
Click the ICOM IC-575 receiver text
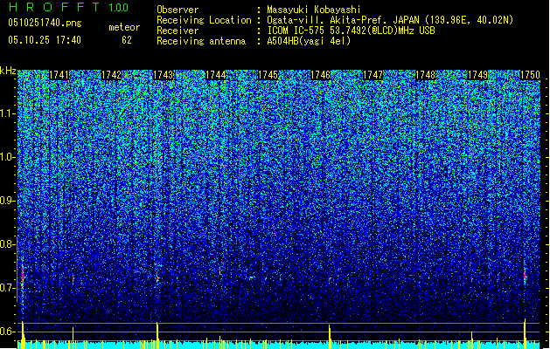click(x=351, y=31)
